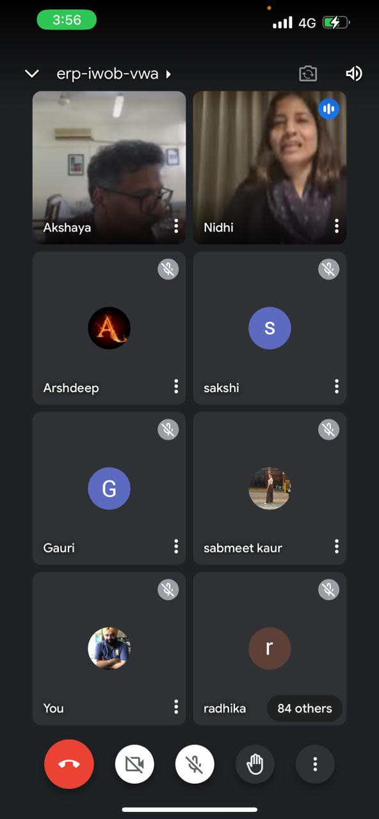Screen dimensions: 379x819
Task: Open three-dot menu on Nidhi's tile
Action: (x=336, y=226)
